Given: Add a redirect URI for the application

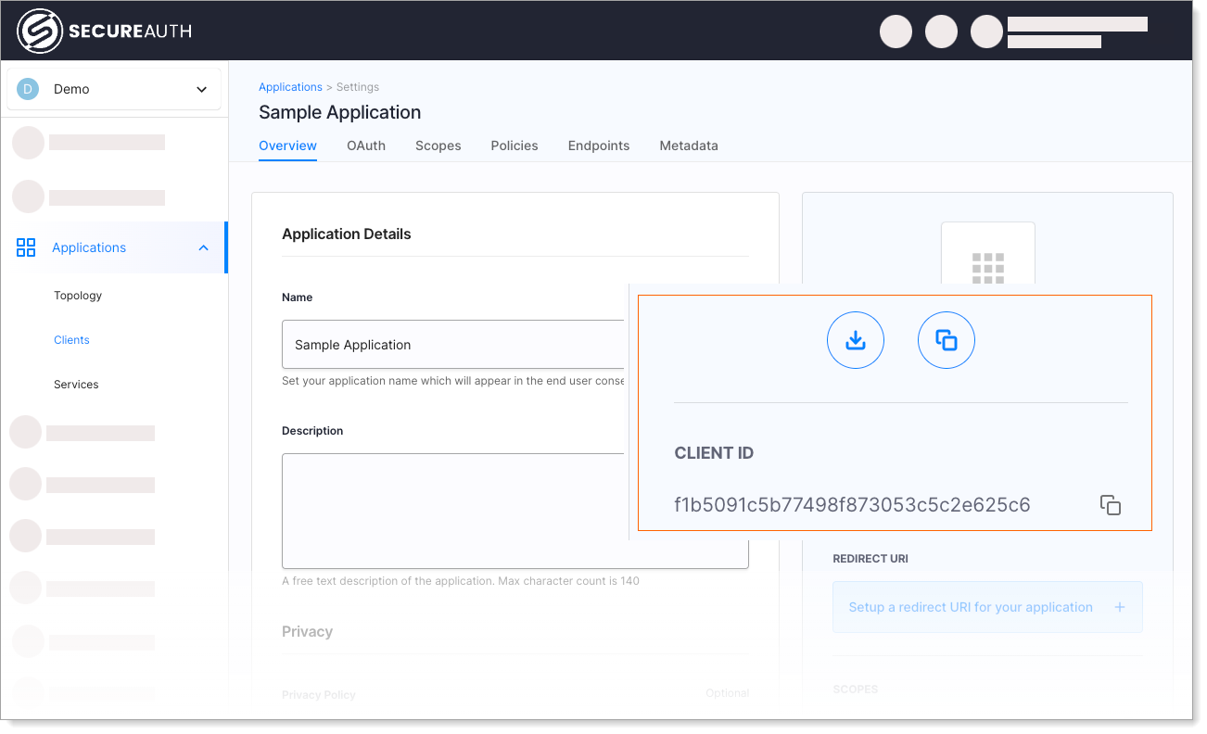Looking at the screenshot, I should [x=987, y=607].
